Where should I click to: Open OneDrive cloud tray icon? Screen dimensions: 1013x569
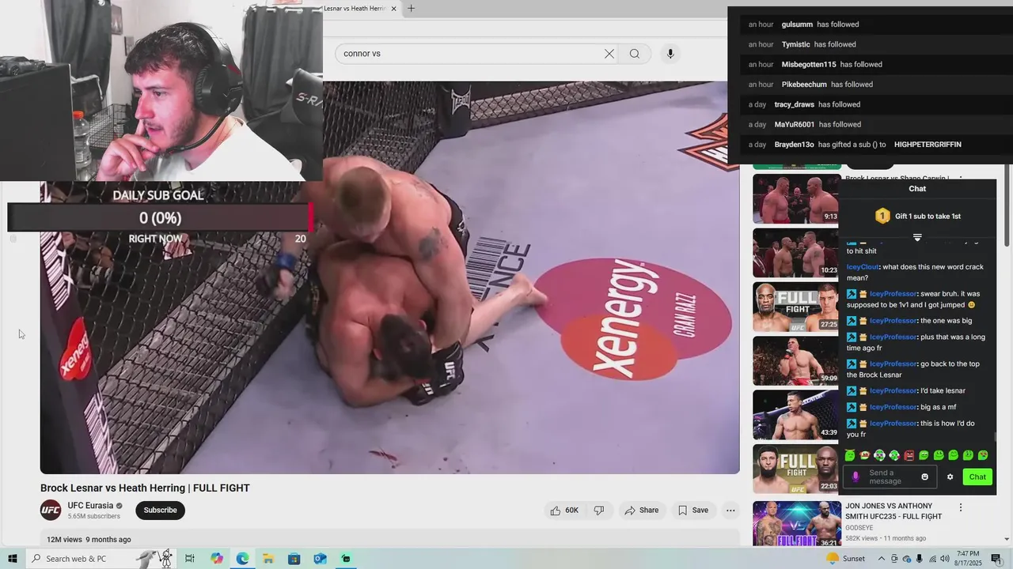[x=907, y=559]
